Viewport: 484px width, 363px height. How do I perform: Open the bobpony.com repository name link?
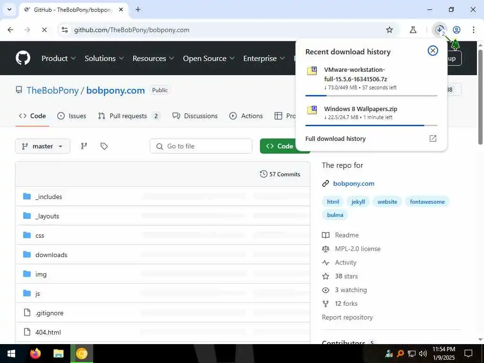click(115, 90)
